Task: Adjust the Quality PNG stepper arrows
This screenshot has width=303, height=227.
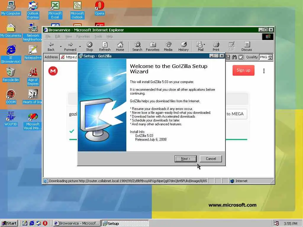Action: point(270,57)
